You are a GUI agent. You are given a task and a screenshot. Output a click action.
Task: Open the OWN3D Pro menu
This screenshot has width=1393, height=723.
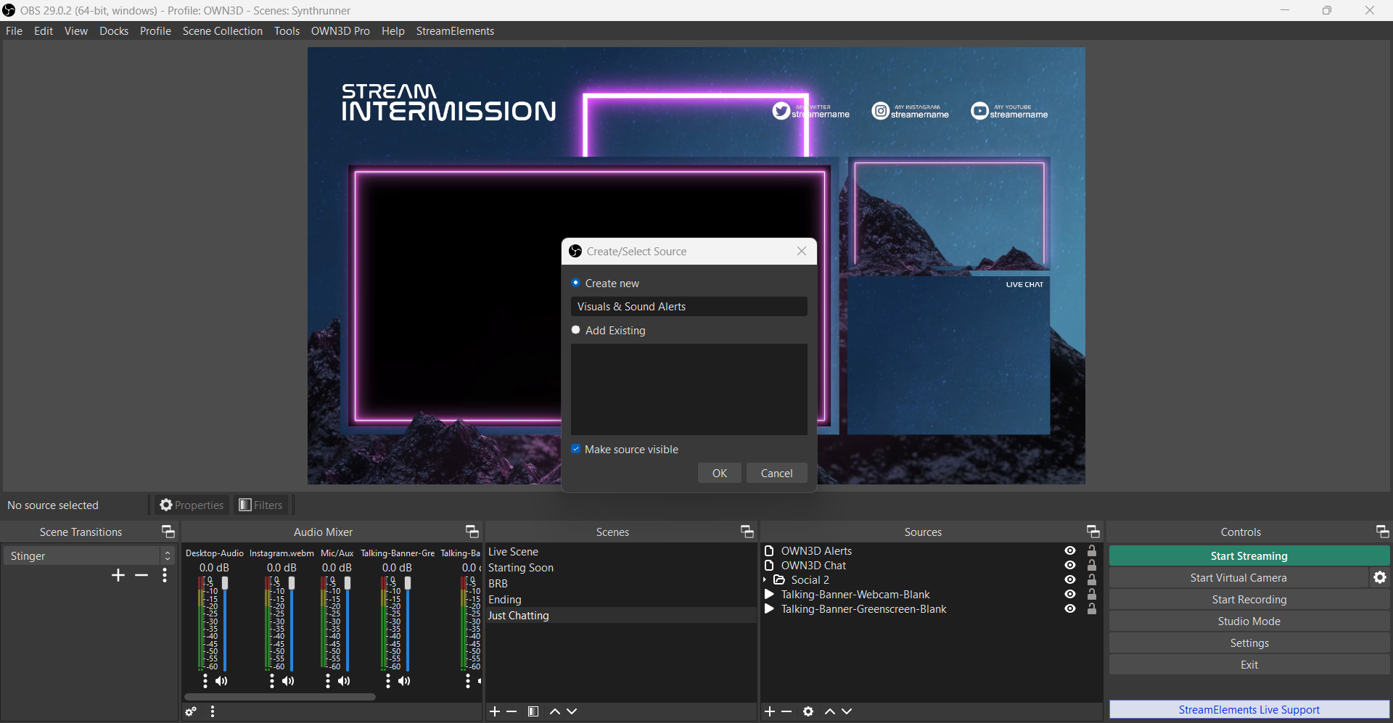pyautogui.click(x=340, y=31)
